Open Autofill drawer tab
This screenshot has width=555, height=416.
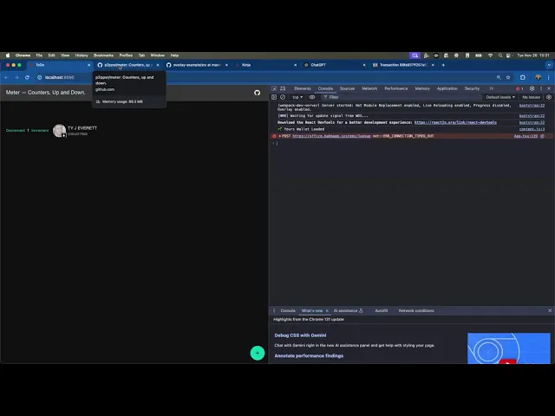click(x=382, y=310)
